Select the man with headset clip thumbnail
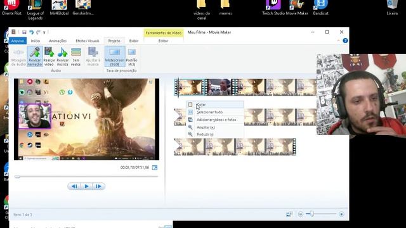The width and height of the screenshot is (406, 228). 219,87
